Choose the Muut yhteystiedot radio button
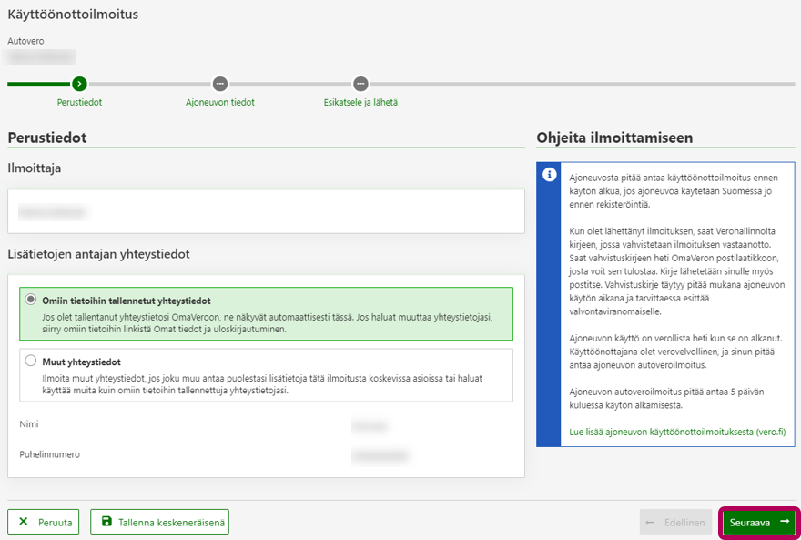Screen dimensions: 801x540 [31, 361]
